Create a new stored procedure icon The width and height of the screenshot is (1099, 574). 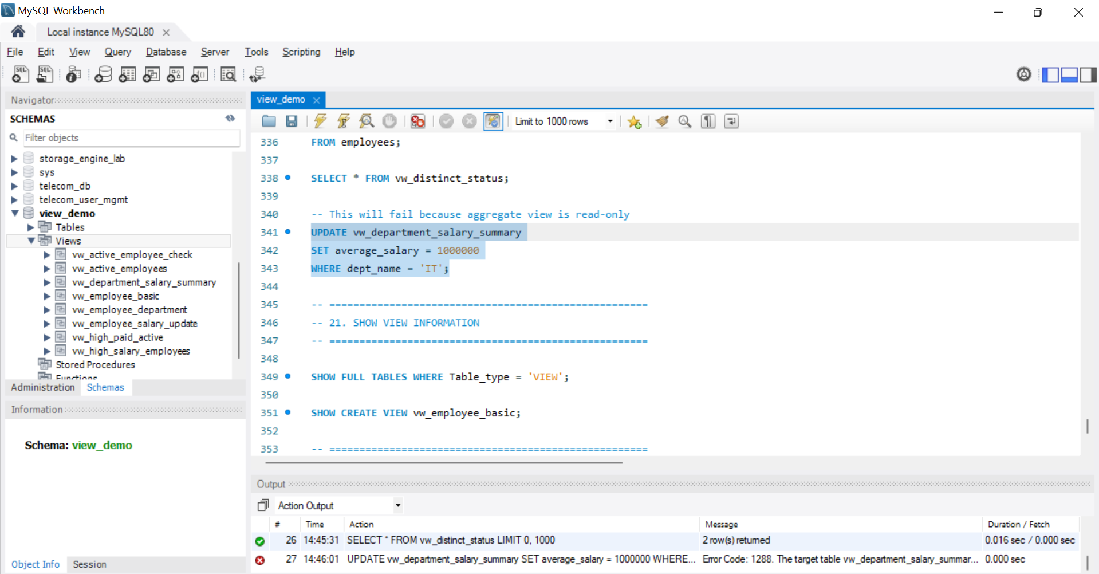click(175, 74)
